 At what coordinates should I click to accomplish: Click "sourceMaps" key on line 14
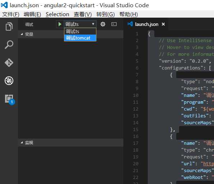(x=197, y=123)
